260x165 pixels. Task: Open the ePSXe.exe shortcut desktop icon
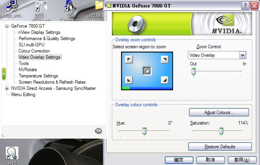pyautogui.click(x=41, y=10)
